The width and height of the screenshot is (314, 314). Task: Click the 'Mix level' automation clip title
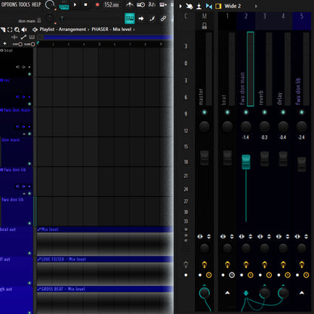[x=50, y=229]
